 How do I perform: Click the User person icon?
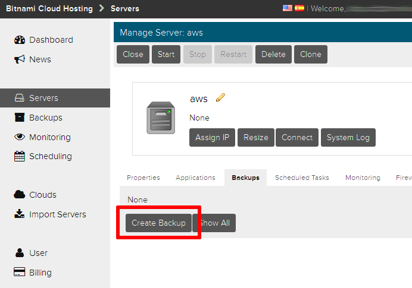pyautogui.click(x=20, y=252)
